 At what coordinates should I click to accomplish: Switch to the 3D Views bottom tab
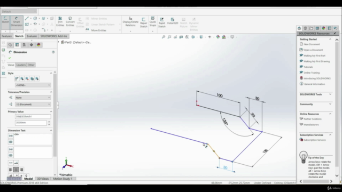(x=43, y=179)
